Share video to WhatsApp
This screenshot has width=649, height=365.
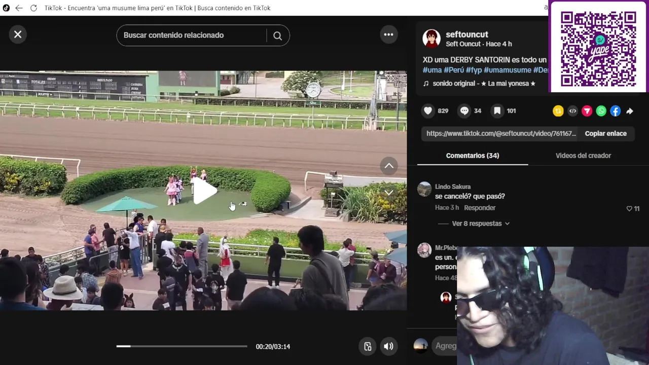(601, 111)
